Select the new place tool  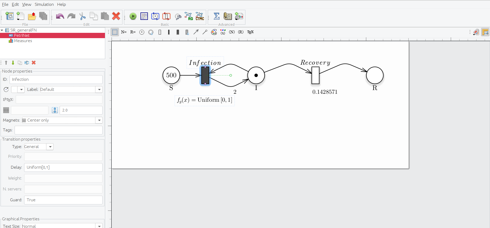[142, 32]
